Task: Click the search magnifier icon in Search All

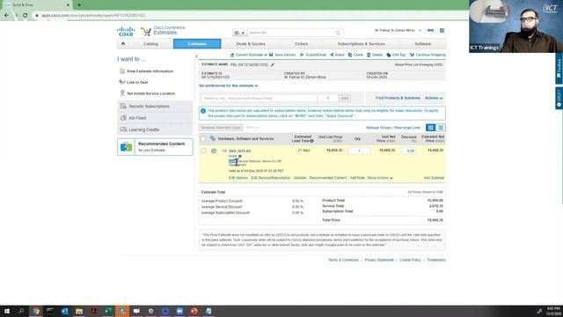Action: [338, 33]
